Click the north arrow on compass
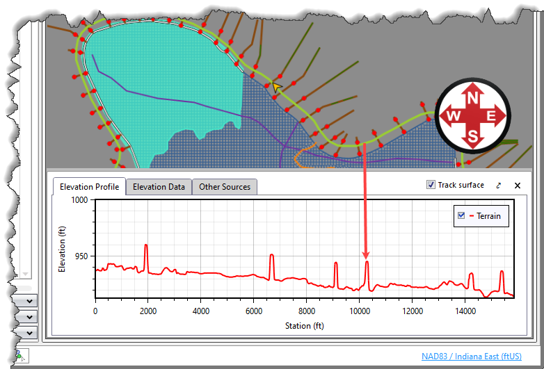 click(x=473, y=95)
